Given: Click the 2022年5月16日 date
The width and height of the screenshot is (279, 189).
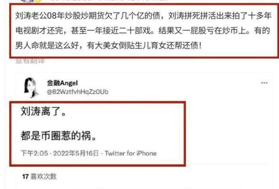Looking at the screenshot, I should 76,153.
